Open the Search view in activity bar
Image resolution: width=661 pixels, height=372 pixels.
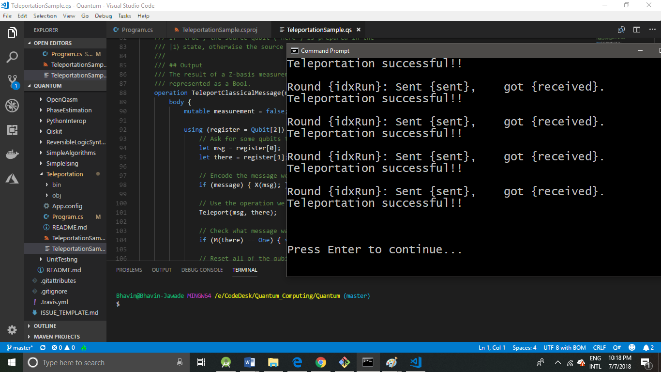pyautogui.click(x=12, y=57)
